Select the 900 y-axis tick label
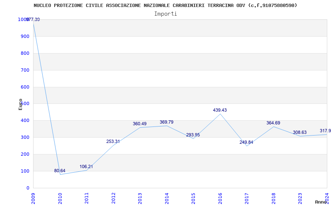Viewport: 331px width, 206px height. click(25, 37)
